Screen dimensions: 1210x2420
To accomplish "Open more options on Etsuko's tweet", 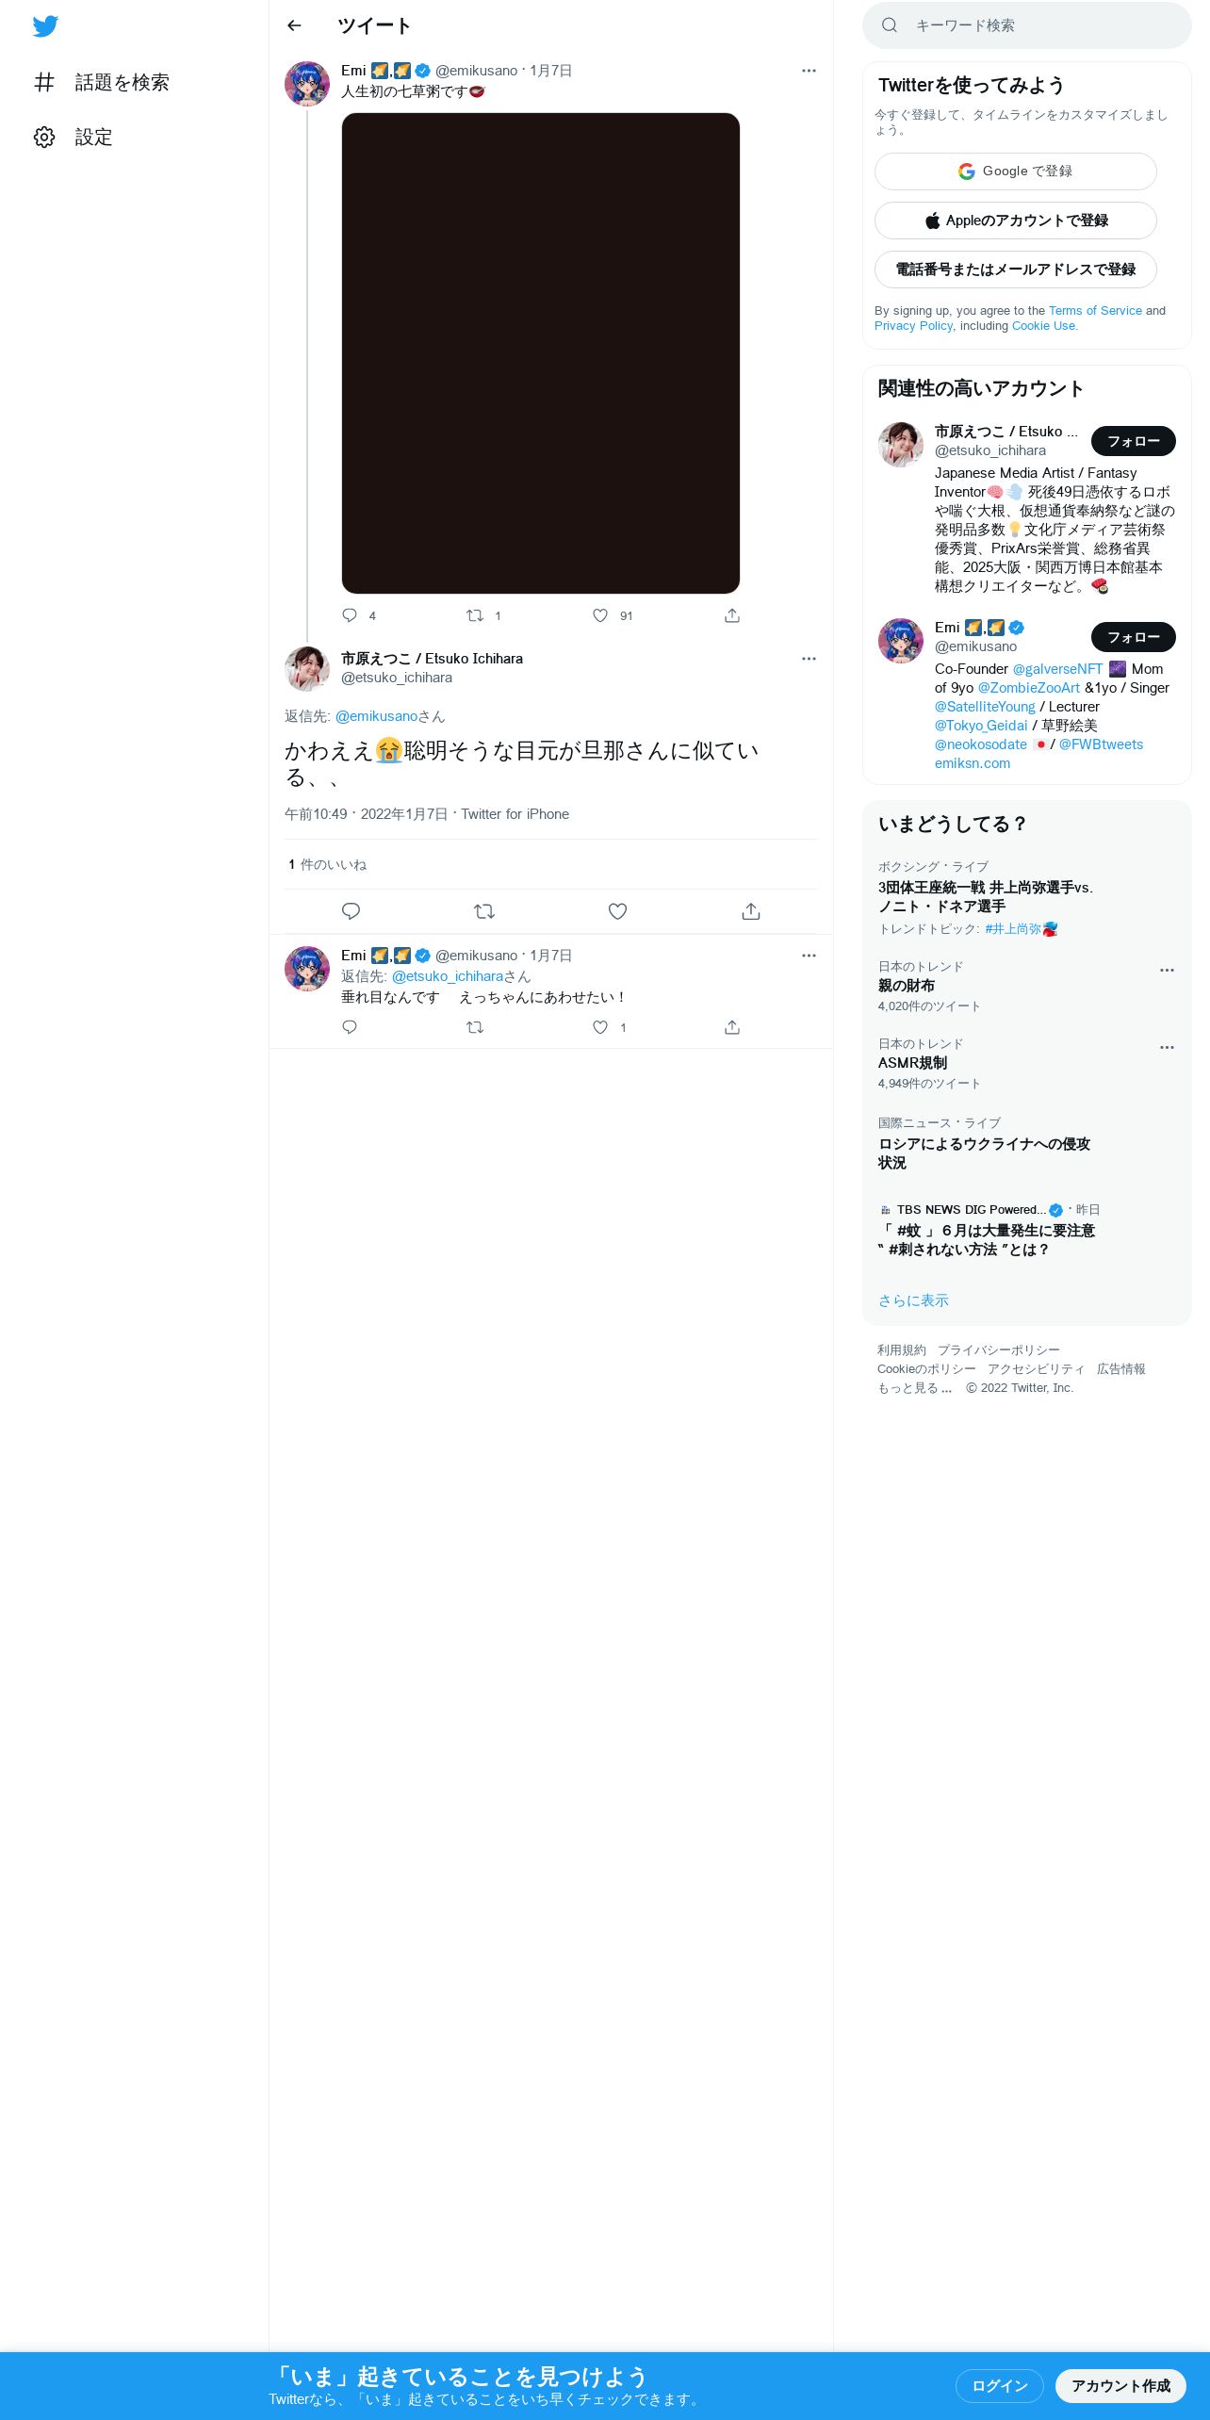I will (809, 659).
